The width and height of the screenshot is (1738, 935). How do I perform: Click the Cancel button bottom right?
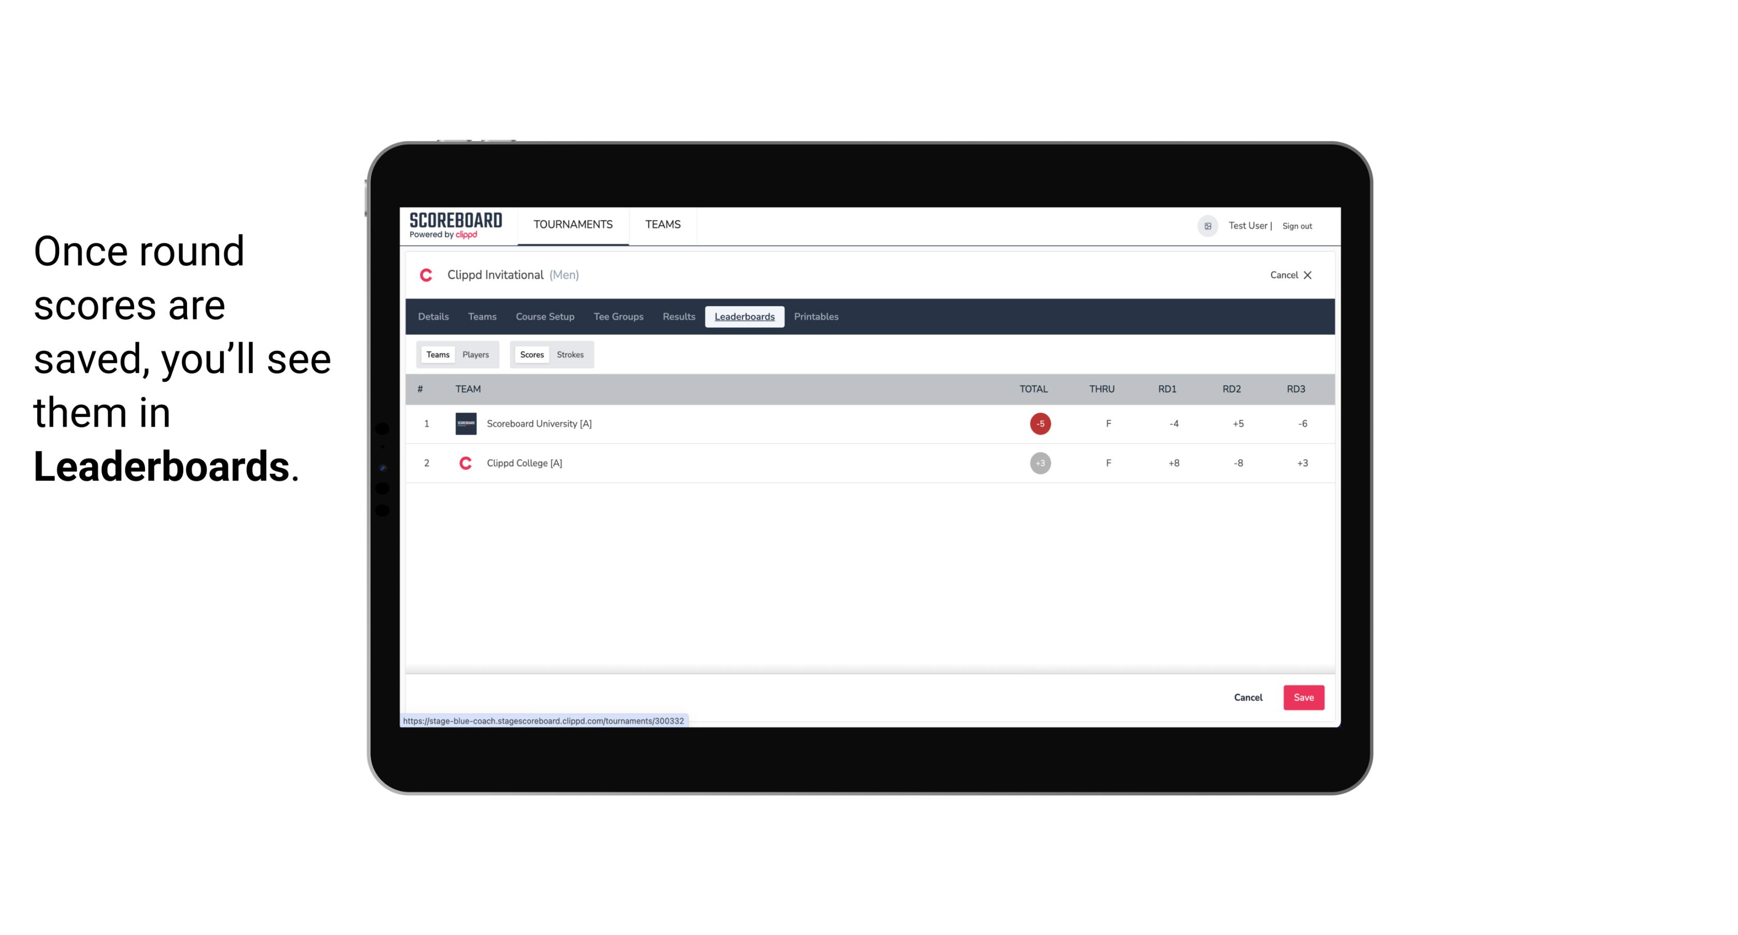(x=1249, y=697)
